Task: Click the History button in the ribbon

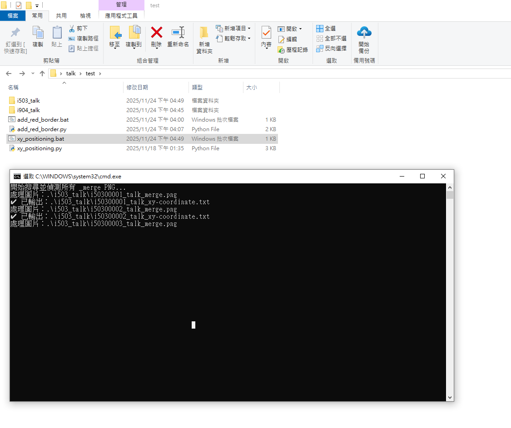Action: 293,49
